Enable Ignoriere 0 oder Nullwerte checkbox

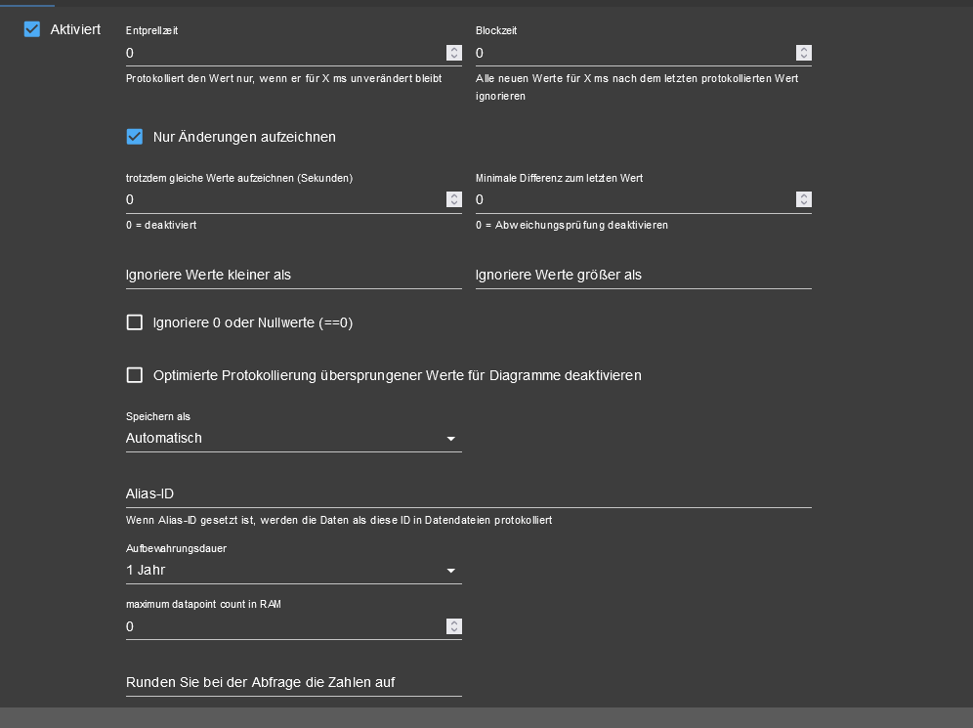(135, 322)
